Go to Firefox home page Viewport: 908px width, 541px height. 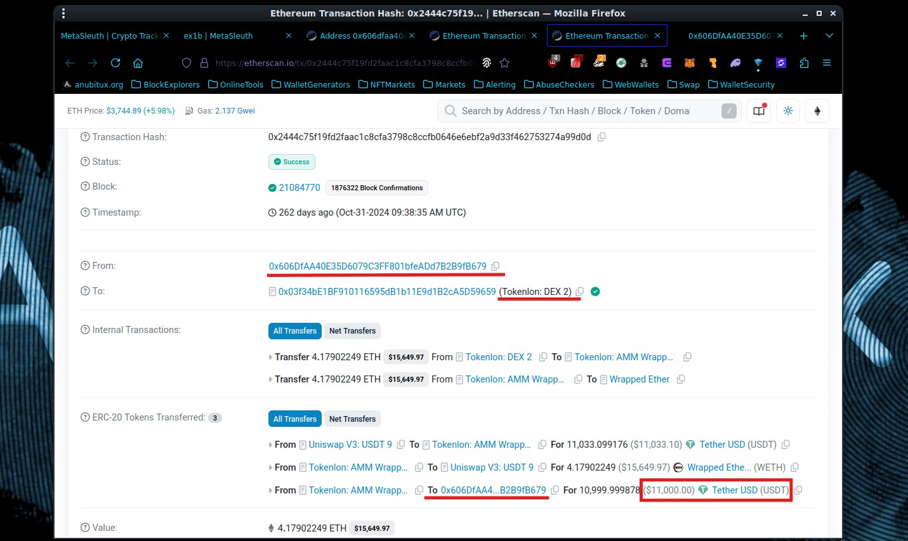(x=138, y=63)
